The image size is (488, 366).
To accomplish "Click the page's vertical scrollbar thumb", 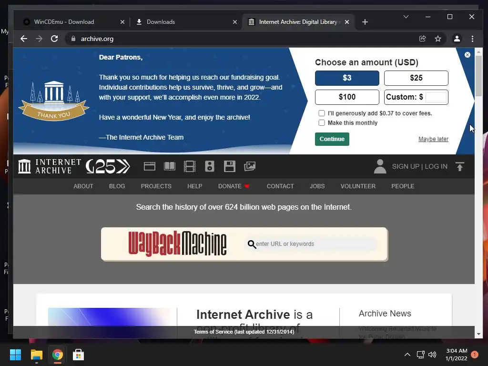I will click(478, 76).
